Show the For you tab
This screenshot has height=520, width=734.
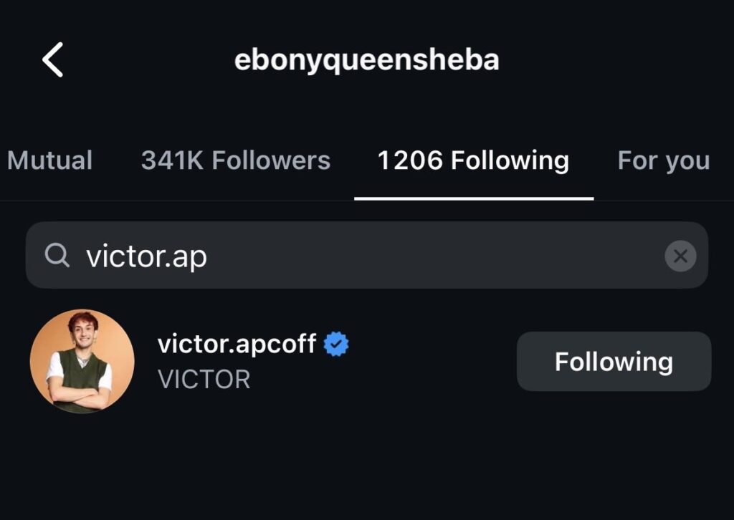pyautogui.click(x=664, y=160)
